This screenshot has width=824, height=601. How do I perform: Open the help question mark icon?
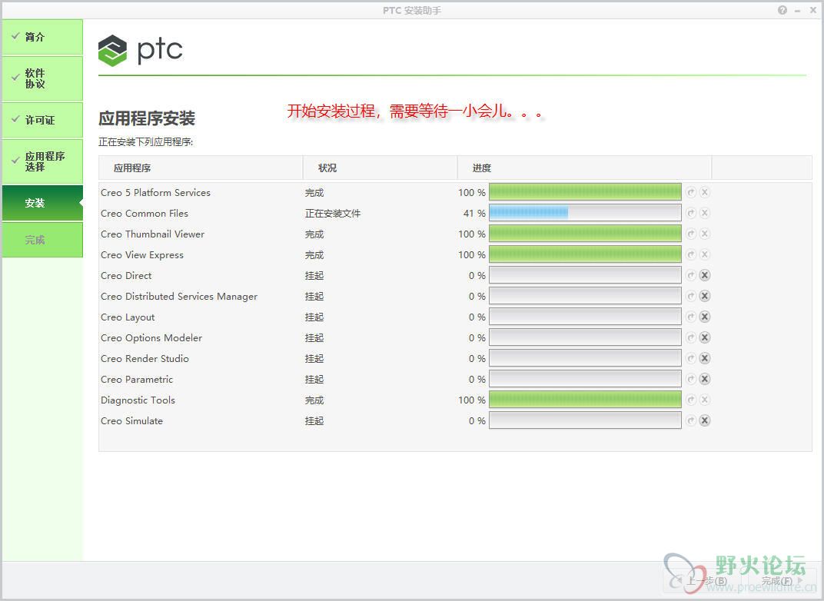point(782,10)
